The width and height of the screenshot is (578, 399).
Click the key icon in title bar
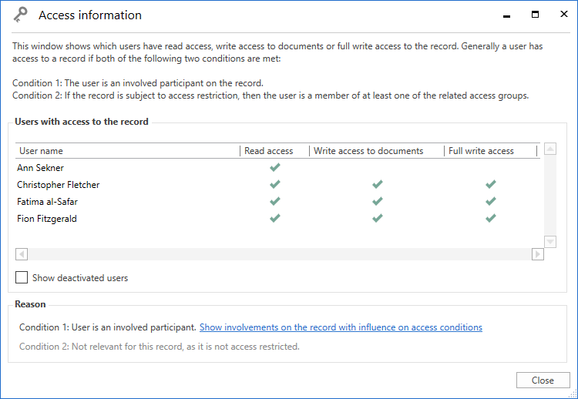(x=21, y=15)
